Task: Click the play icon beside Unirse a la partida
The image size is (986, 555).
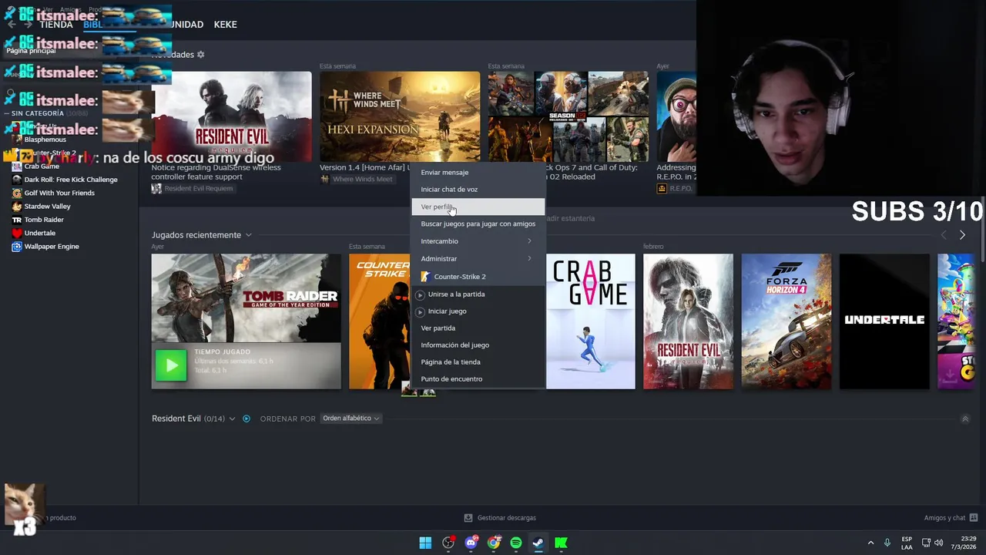Action: [420, 294]
